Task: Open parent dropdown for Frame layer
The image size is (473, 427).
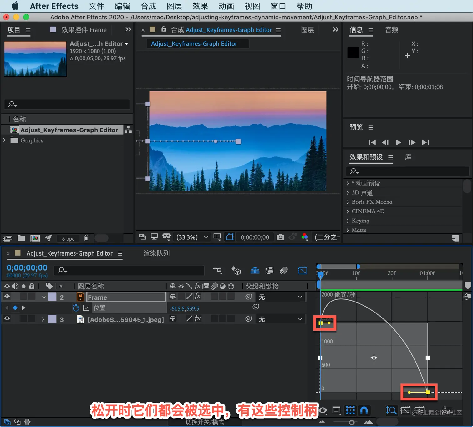Action: [281, 297]
